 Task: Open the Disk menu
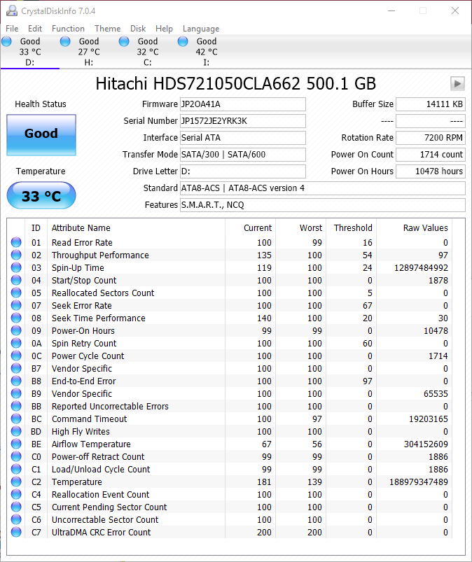pyautogui.click(x=138, y=29)
